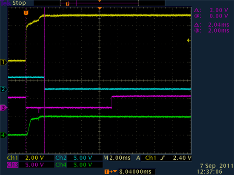This screenshot has height=175, width=234.
Task: Click the trigger marker in record-length bar
Action: (68, 4)
